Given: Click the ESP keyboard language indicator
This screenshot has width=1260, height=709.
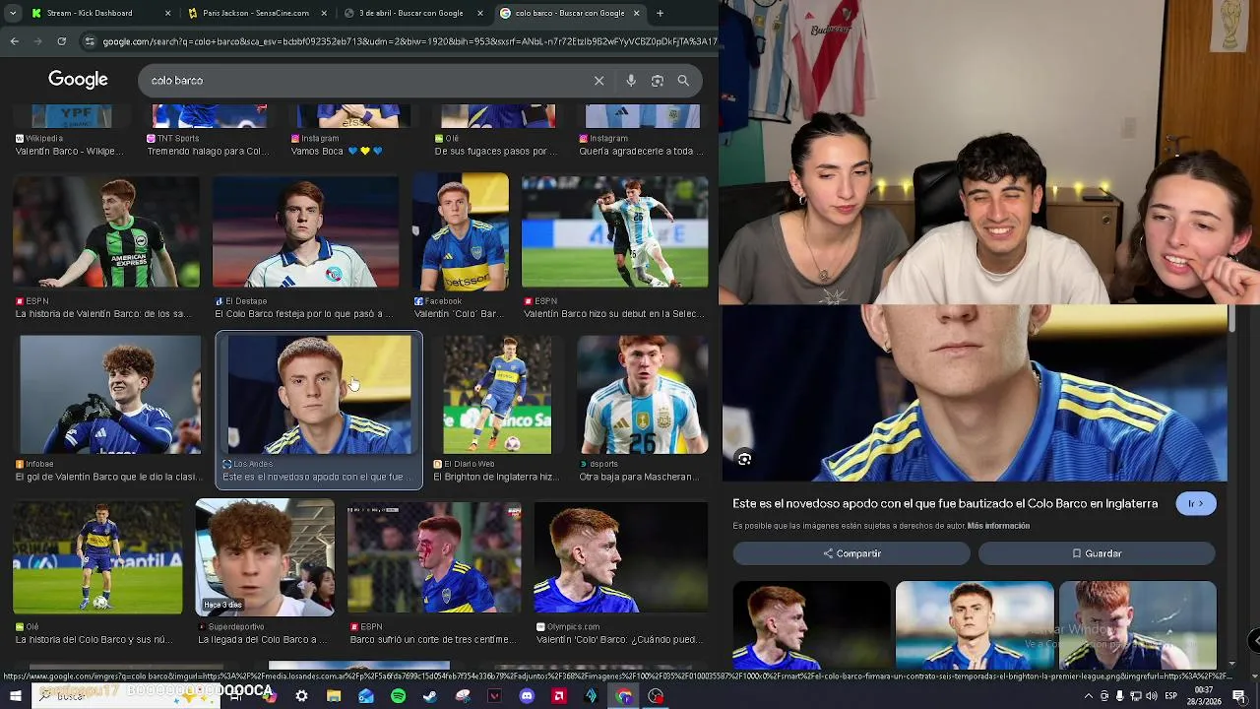Looking at the screenshot, I should click(x=1171, y=696).
